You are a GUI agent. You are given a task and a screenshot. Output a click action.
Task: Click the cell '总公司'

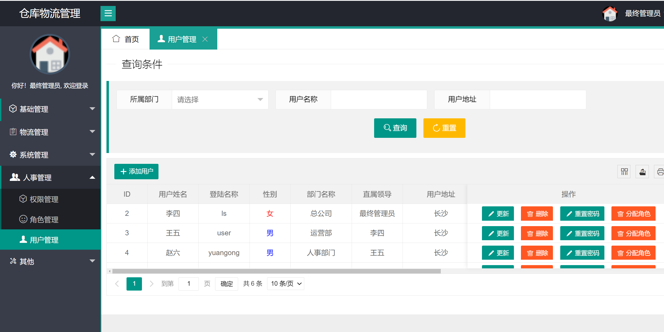pyautogui.click(x=321, y=213)
